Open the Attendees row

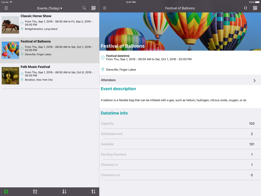tap(180, 80)
